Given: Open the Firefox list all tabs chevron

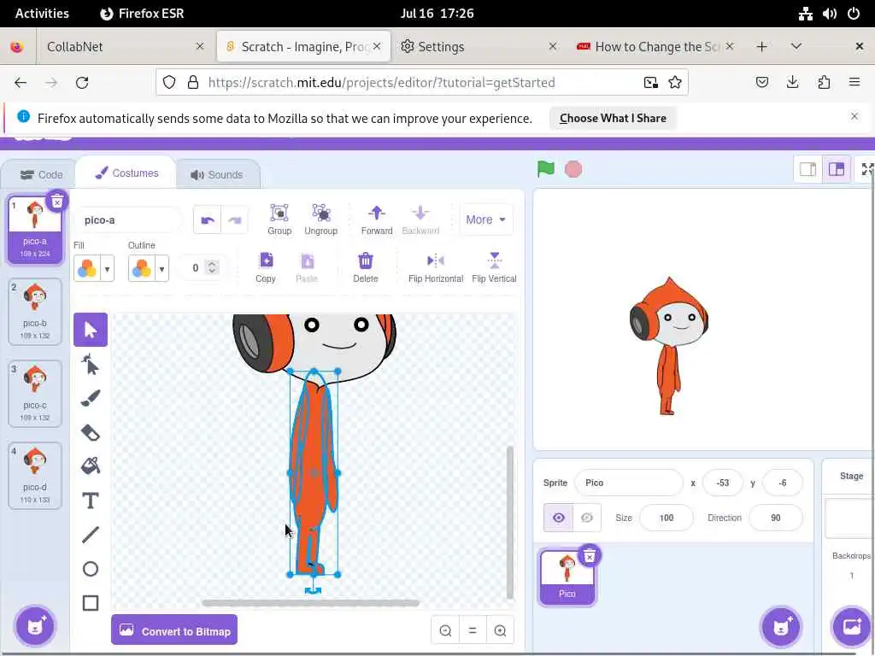Looking at the screenshot, I should click(796, 46).
